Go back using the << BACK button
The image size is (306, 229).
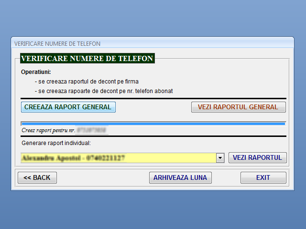pyautogui.click(x=37, y=178)
